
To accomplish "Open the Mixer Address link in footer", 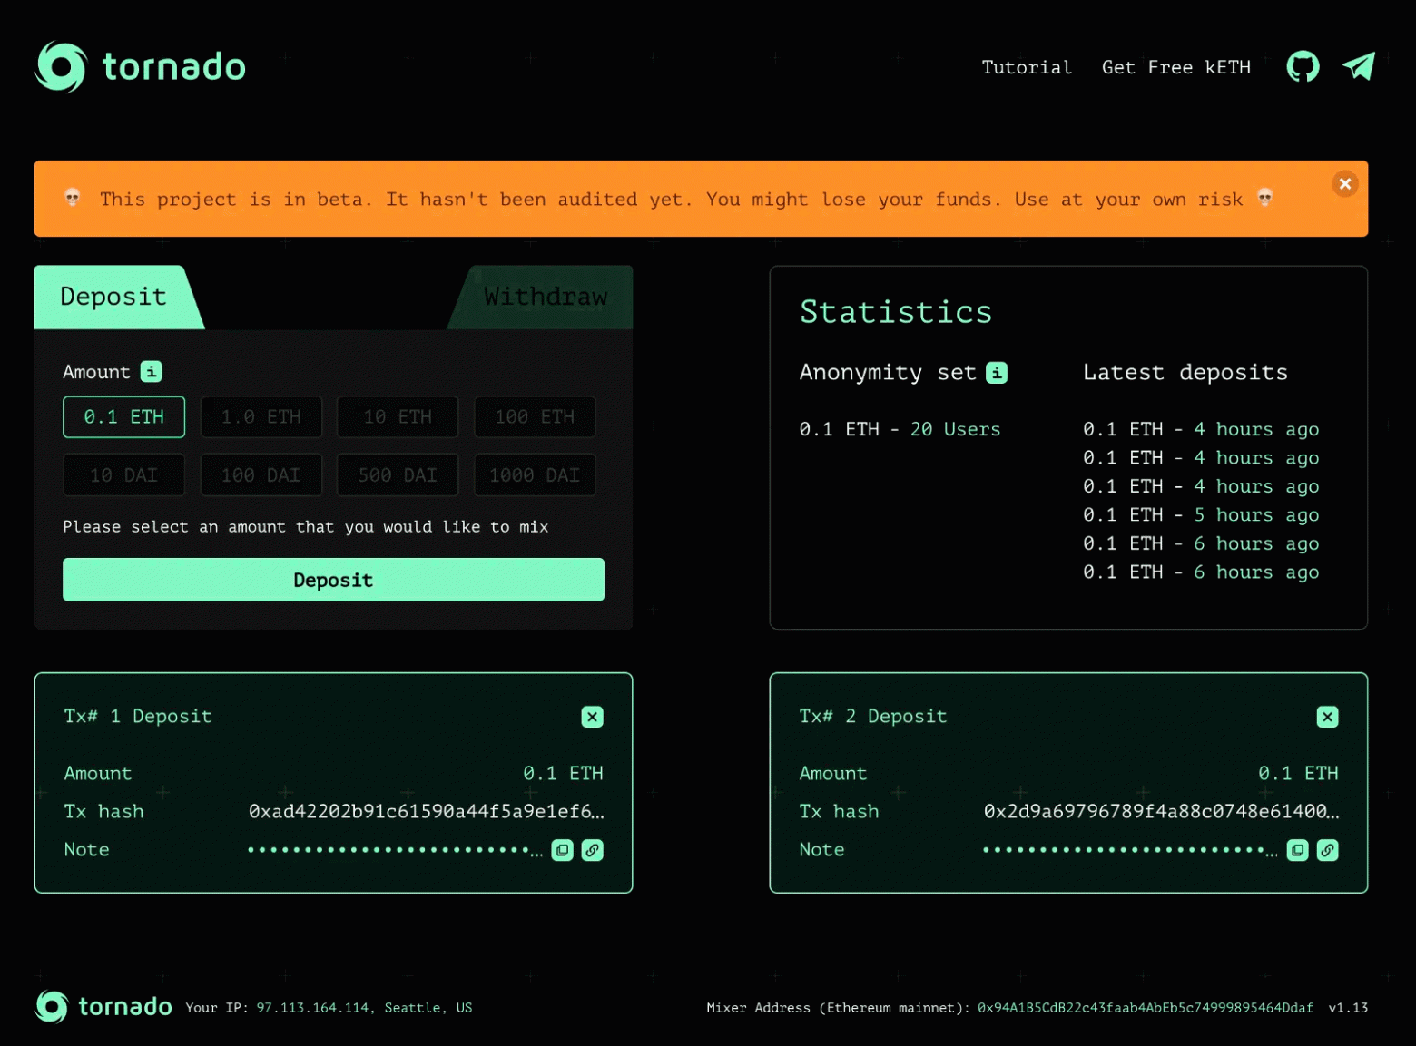I will [x=1146, y=1008].
